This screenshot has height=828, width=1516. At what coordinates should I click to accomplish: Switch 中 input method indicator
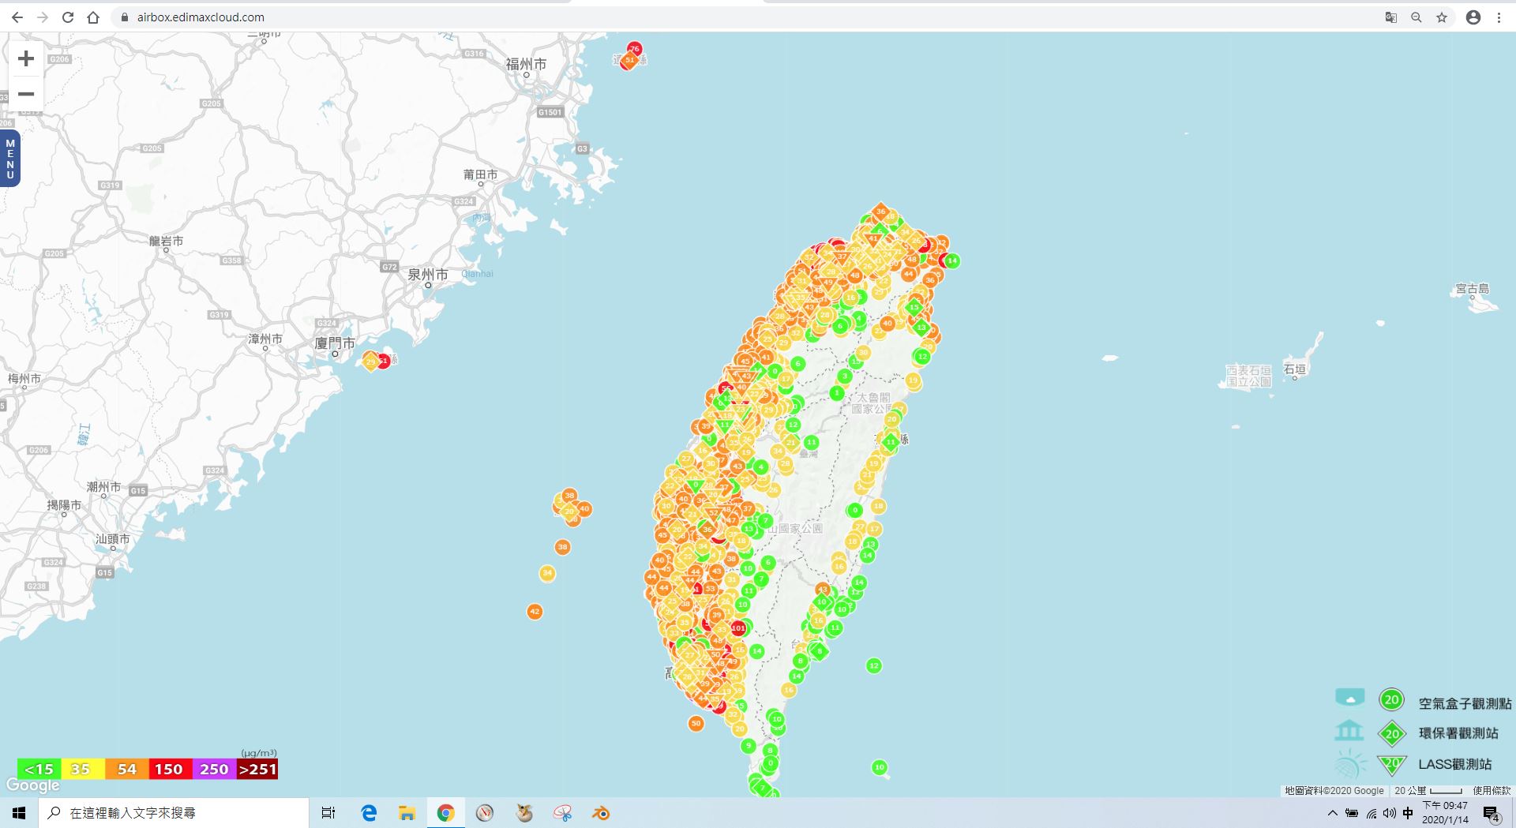tap(1408, 813)
